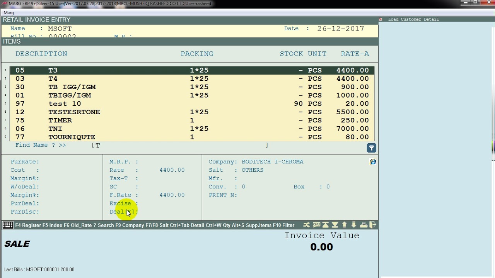Viewport: 495px width, 278px height.
Task: Click stock value 90 of test 10
Action: click(x=299, y=103)
